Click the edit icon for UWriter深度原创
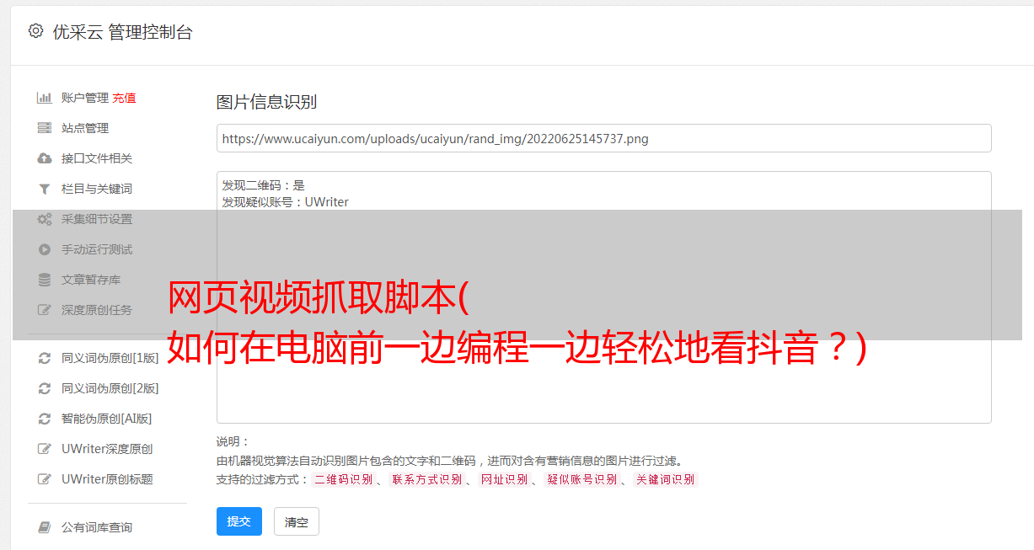This screenshot has height=550, width=1034. click(x=45, y=449)
